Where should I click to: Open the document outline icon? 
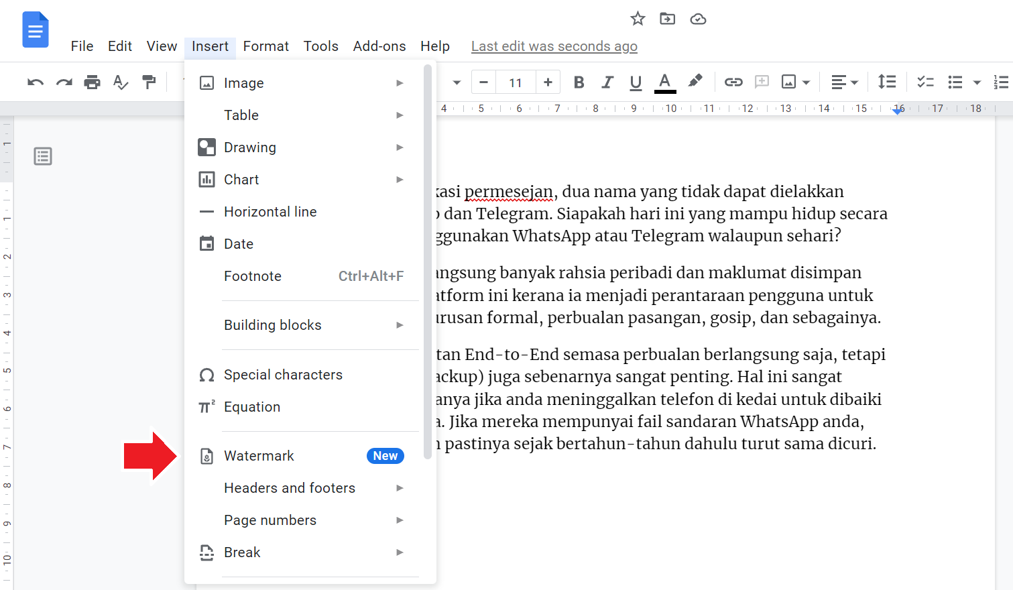pyautogui.click(x=43, y=156)
